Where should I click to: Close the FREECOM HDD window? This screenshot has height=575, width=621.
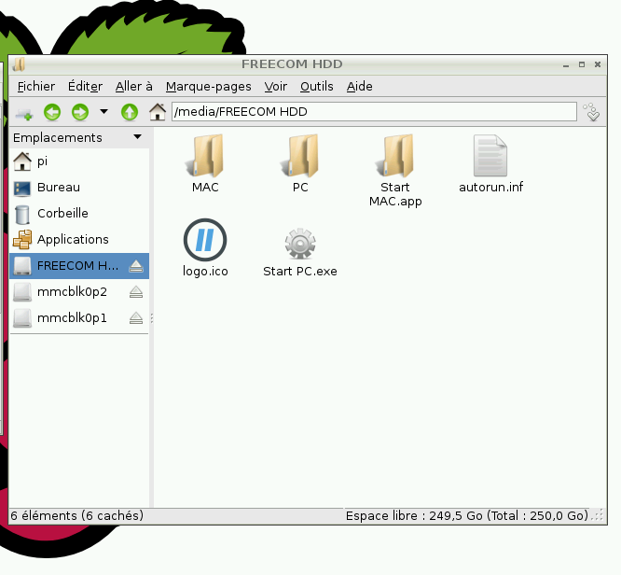(x=598, y=64)
